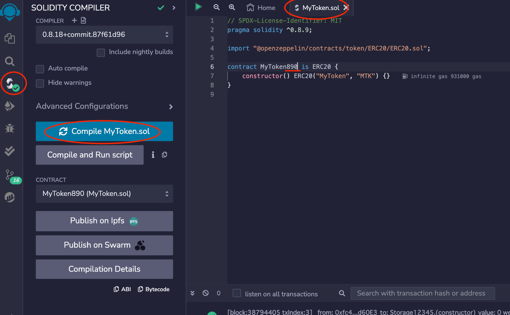Expand Advanced Configurations section

point(105,106)
